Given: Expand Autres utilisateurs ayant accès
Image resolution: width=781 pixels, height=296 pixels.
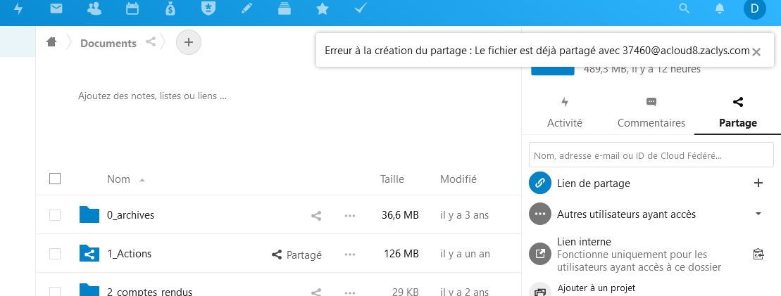Looking at the screenshot, I should point(758,214).
